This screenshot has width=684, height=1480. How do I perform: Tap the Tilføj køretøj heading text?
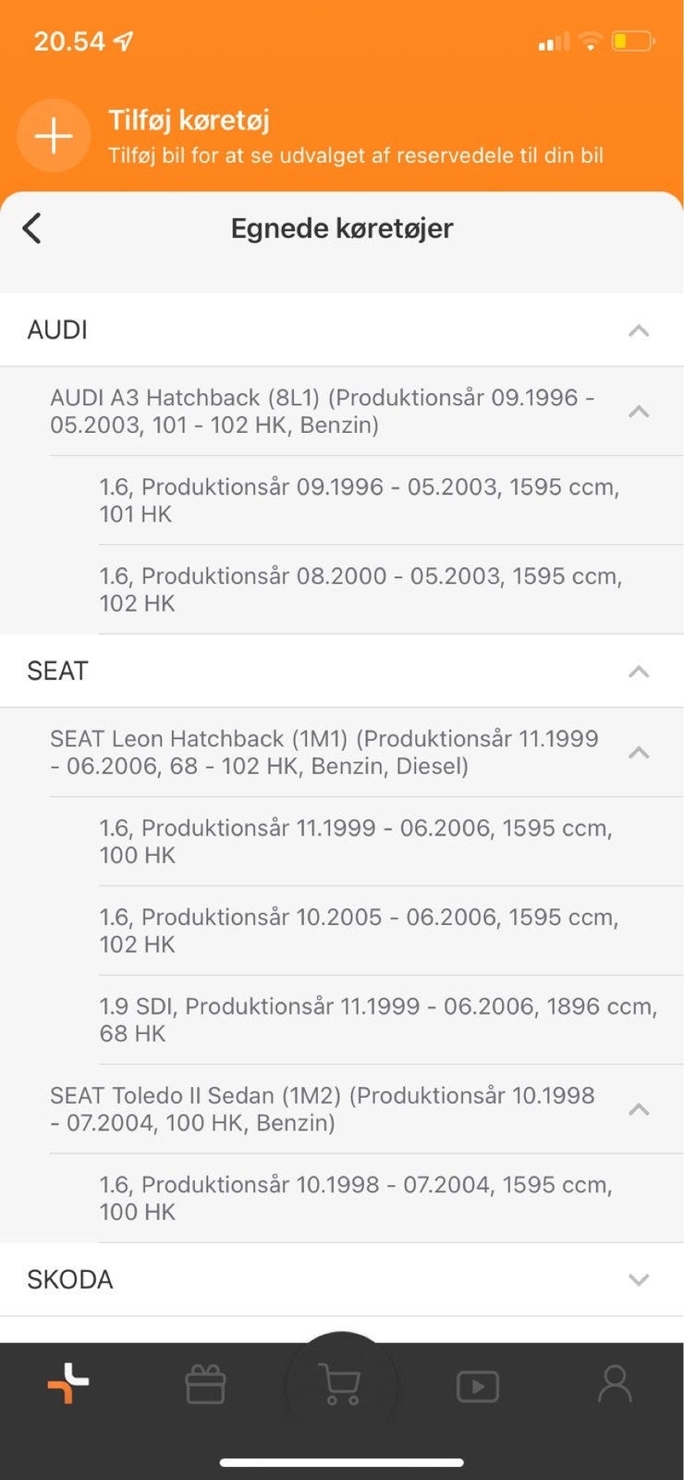189,120
